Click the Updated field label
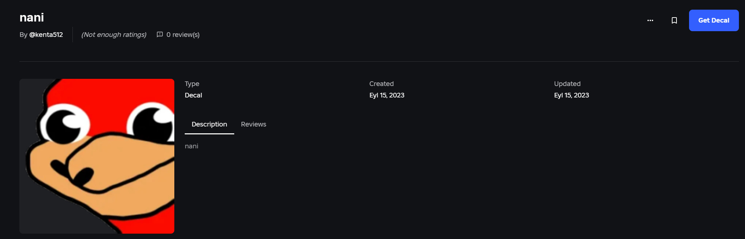 567,84
